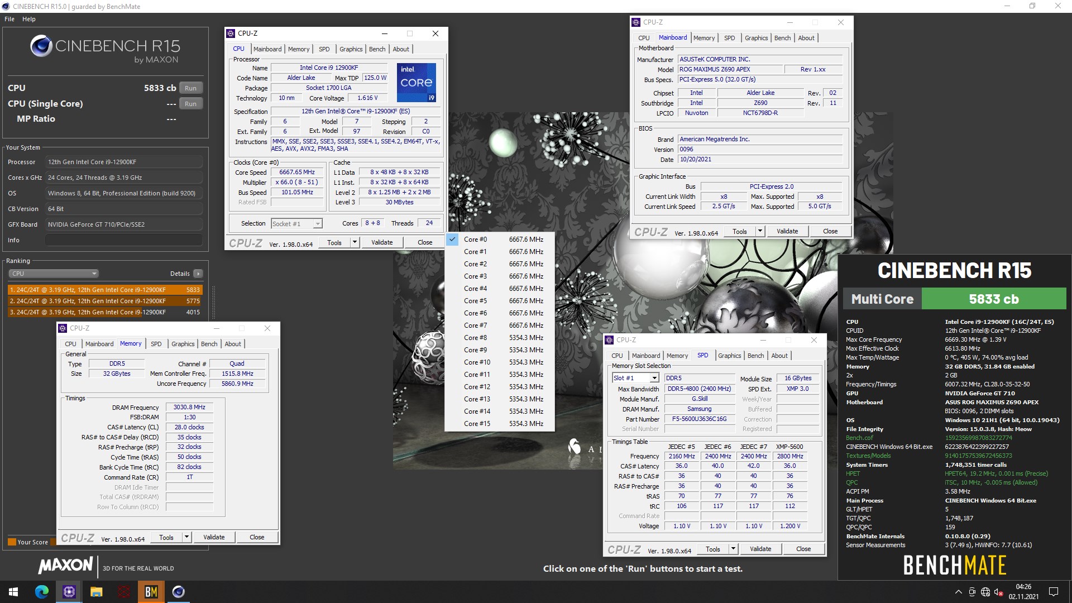This screenshot has height=603, width=1072.
Task: Click Close button in the Mainboard window
Action: coord(830,231)
